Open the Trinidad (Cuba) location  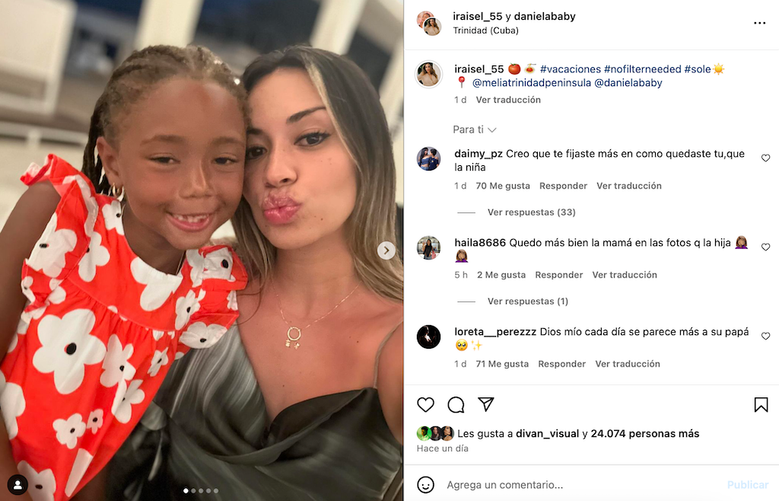(485, 30)
